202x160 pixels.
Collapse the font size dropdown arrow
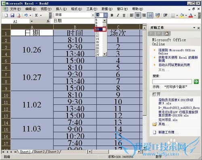pyautogui.click(x=105, y=15)
